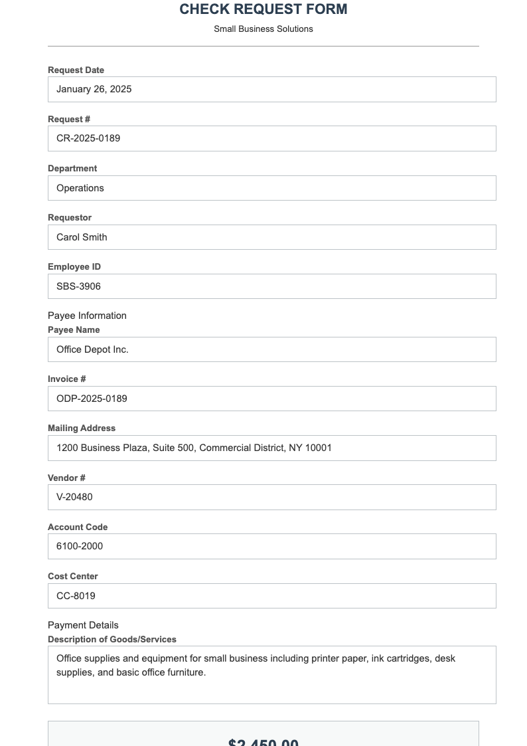Select the Payee Name field

[272, 349]
